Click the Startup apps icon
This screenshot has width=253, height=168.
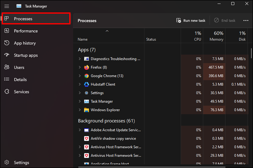pos(7,55)
